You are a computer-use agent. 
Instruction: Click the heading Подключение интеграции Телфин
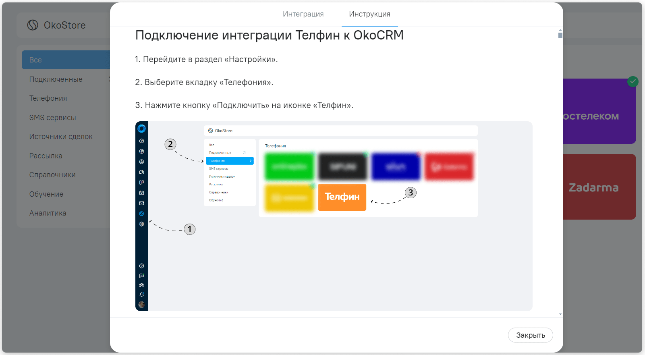[269, 35]
